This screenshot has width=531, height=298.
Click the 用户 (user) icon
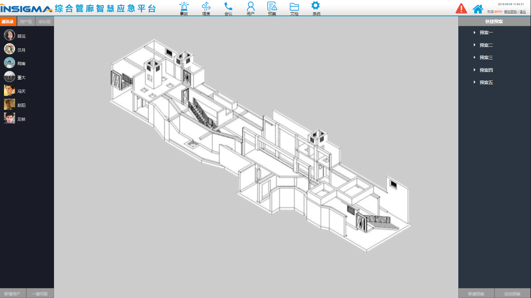(x=250, y=7)
